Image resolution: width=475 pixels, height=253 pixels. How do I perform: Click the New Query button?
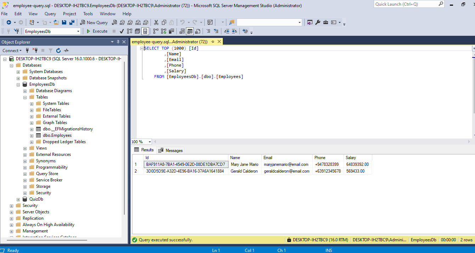pyautogui.click(x=94, y=22)
